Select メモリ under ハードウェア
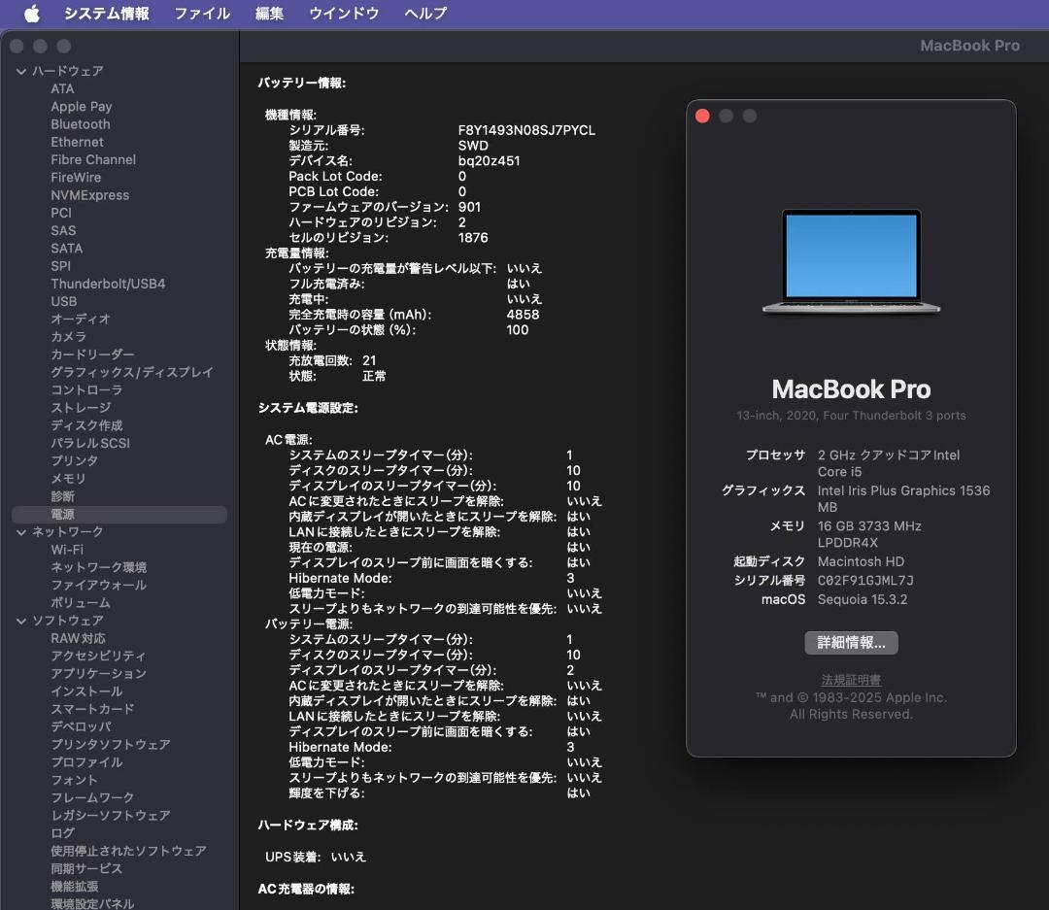This screenshot has width=1049, height=910. [69, 479]
